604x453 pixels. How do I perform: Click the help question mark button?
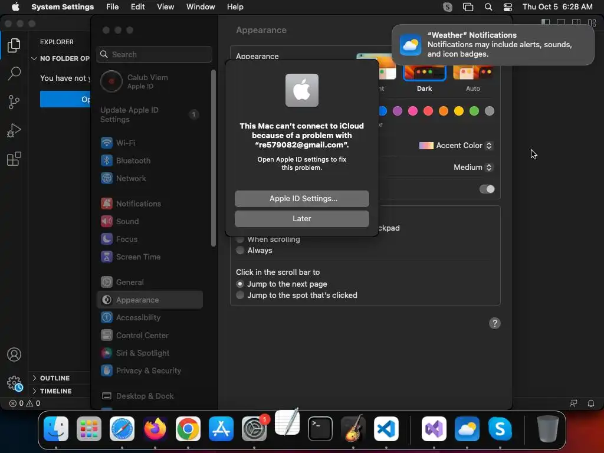(495, 323)
